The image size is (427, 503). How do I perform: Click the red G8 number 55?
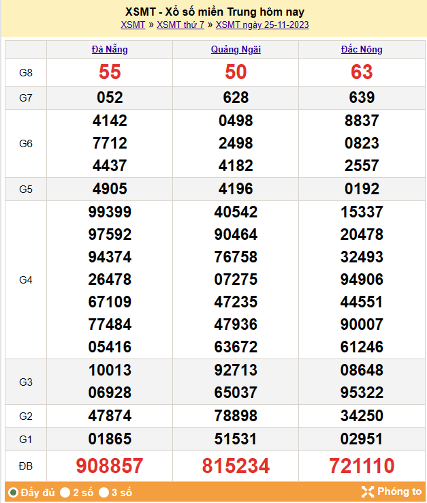click(110, 72)
